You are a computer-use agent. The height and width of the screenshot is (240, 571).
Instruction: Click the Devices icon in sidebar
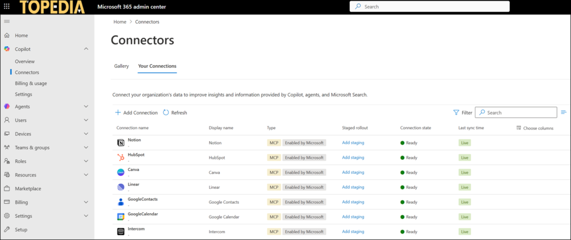point(7,134)
